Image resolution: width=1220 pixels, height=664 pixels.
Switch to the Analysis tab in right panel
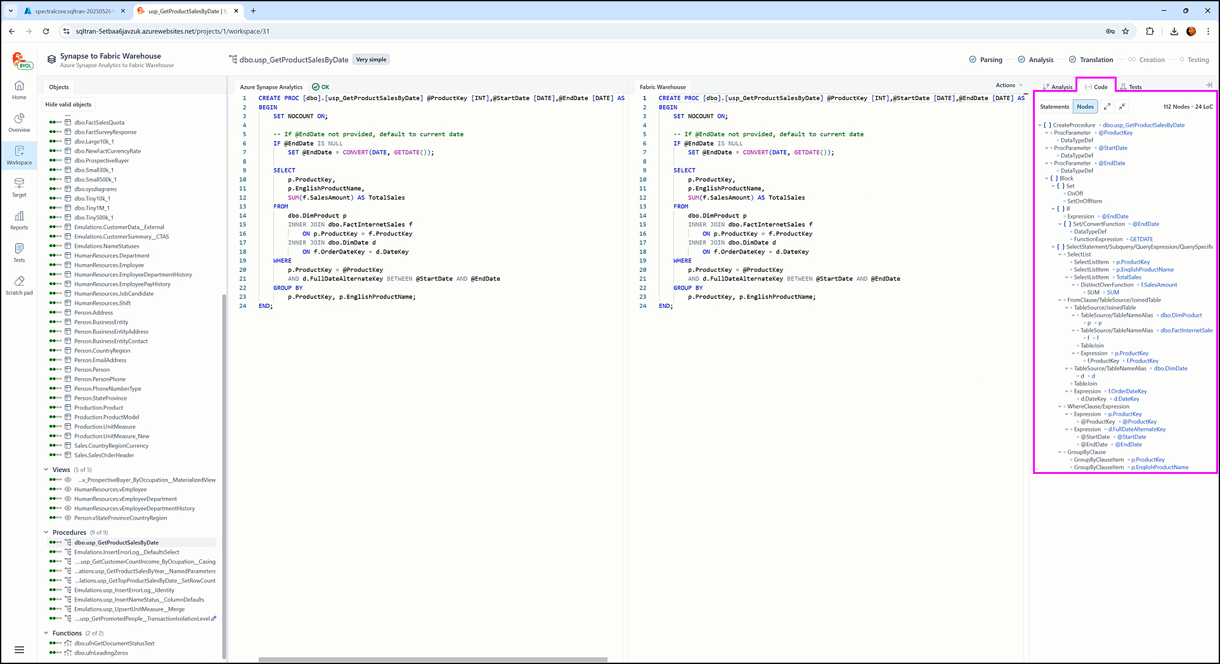[x=1058, y=87]
